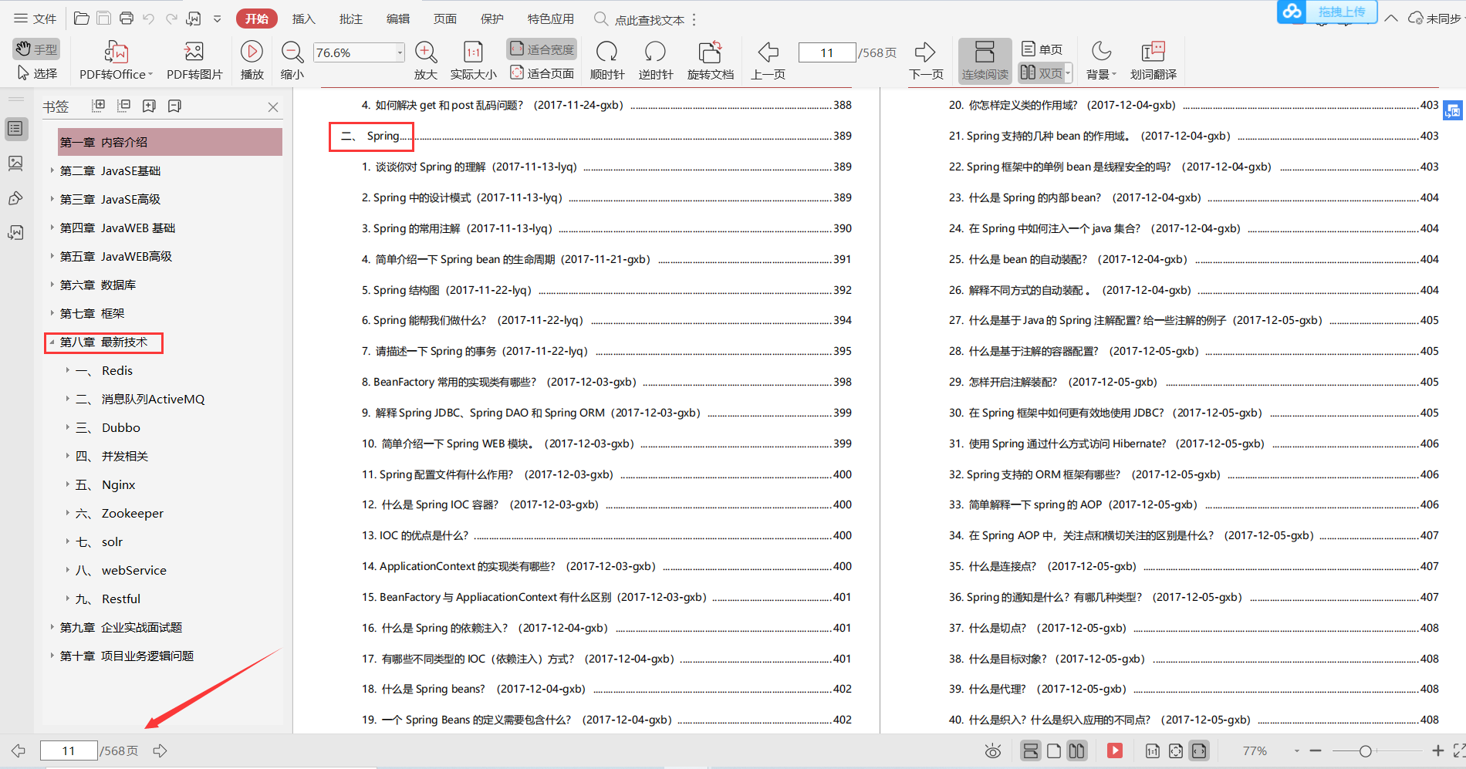Toggle double page view icon in status bar
This screenshot has width=1466, height=769.
point(1077,750)
